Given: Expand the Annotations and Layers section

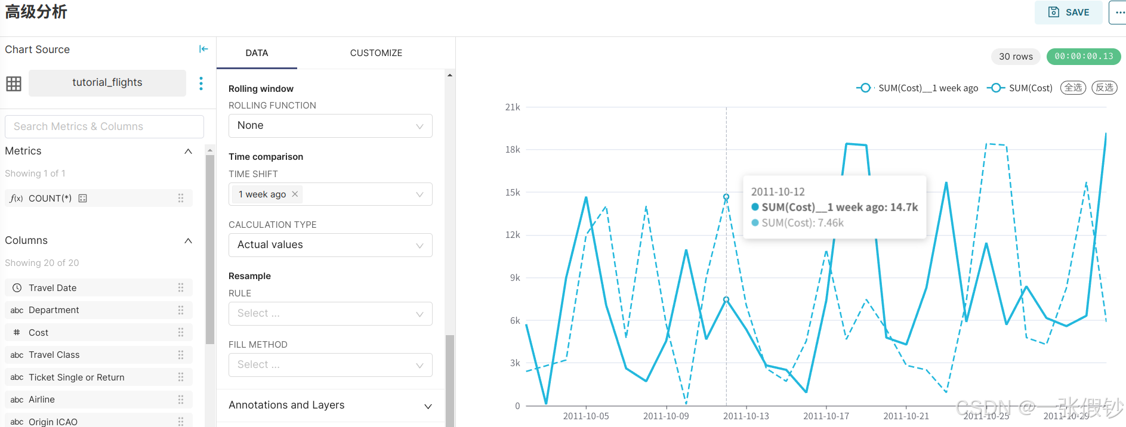Looking at the screenshot, I should pos(330,406).
